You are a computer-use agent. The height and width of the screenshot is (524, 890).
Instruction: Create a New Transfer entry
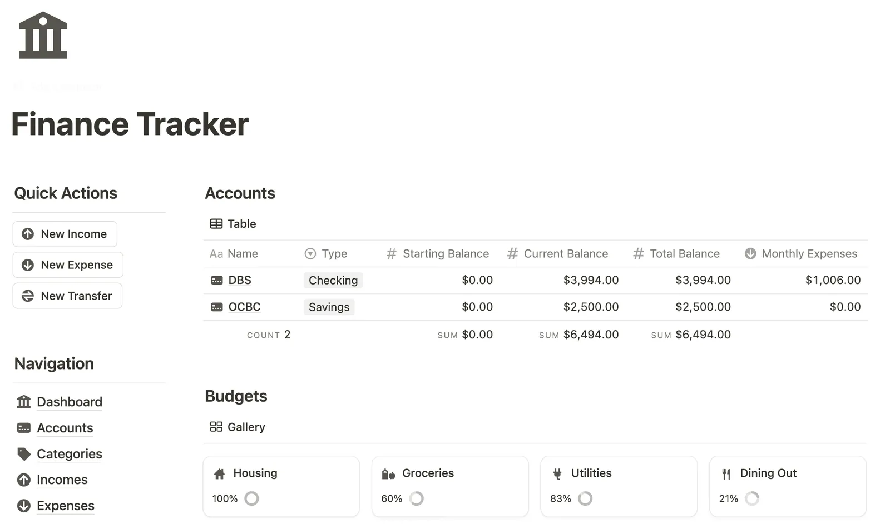tap(67, 296)
